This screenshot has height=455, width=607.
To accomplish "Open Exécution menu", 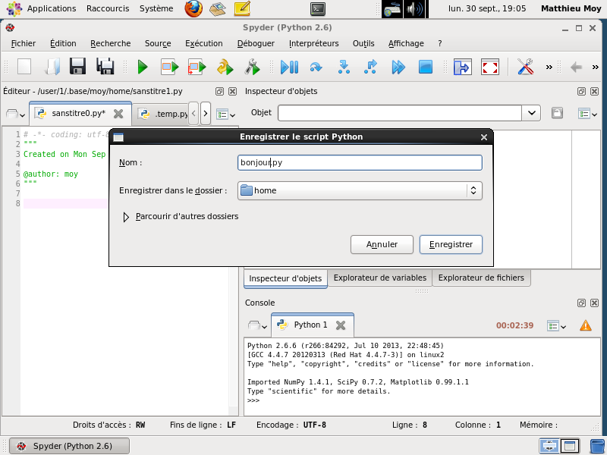I will tap(203, 43).
